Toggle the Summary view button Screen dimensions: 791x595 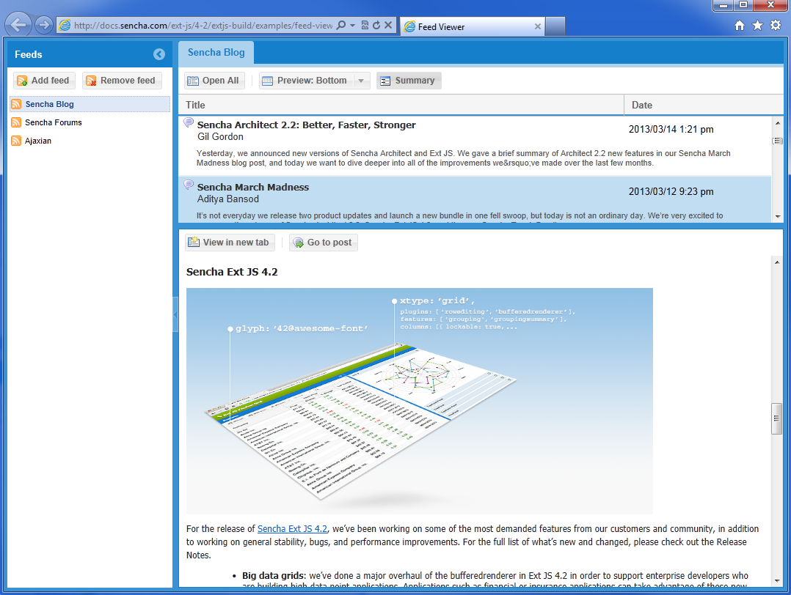click(409, 81)
